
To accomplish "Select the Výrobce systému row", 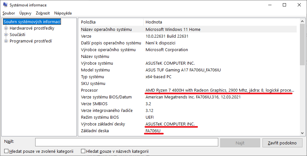I will click(188, 63).
